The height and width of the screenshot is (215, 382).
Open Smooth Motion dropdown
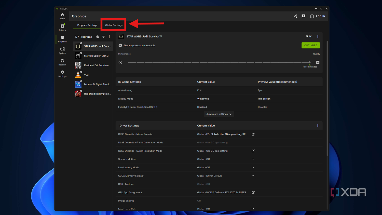click(253, 159)
